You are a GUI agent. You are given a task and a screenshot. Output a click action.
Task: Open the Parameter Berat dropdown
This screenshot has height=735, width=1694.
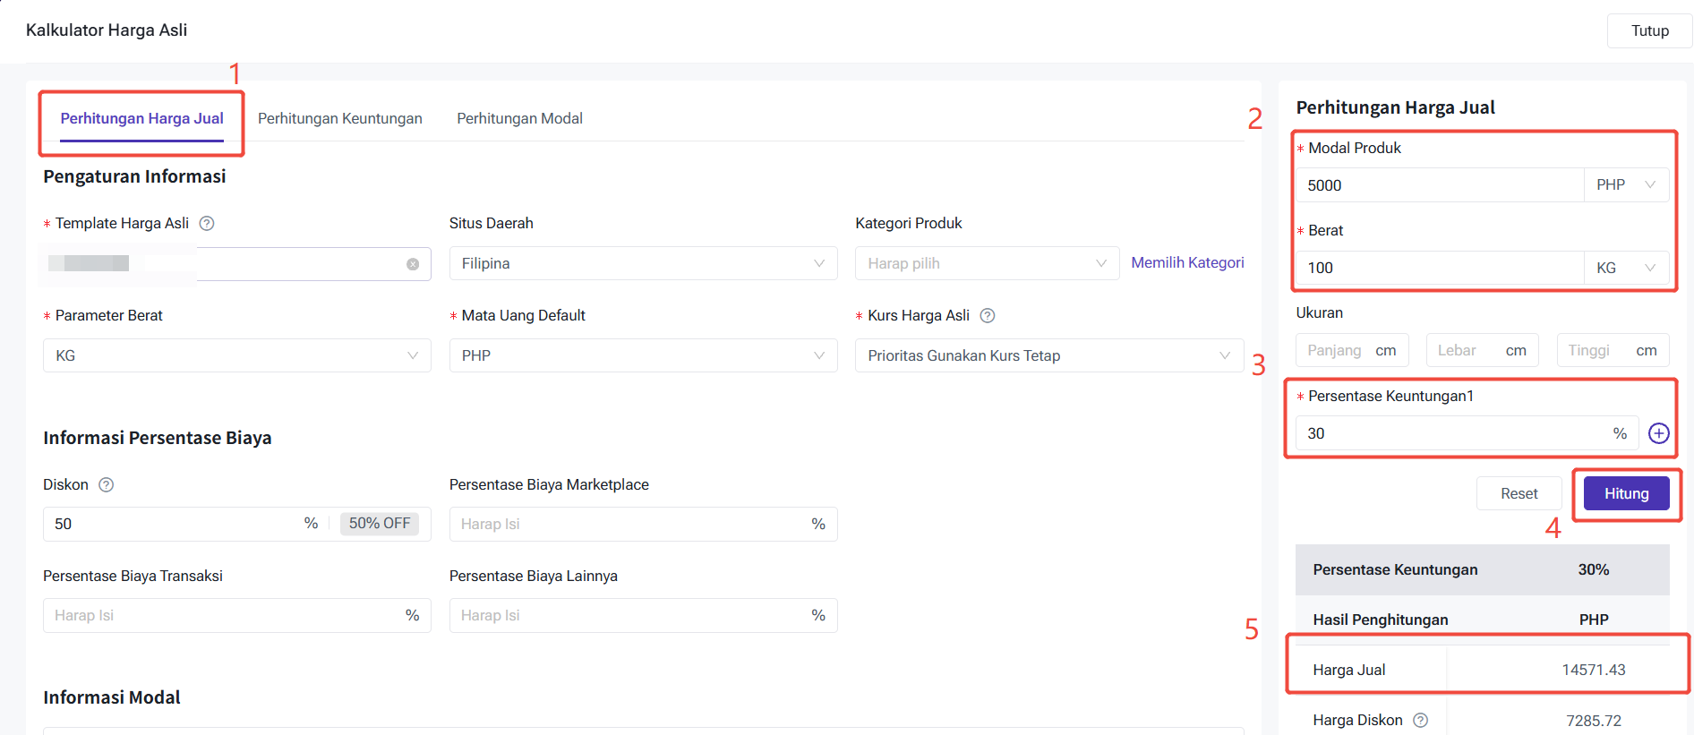236,356
